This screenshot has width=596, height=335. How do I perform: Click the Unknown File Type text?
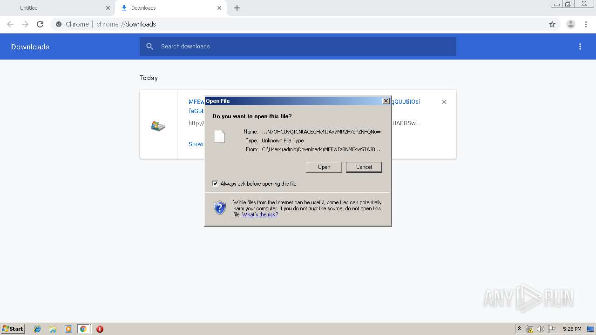click(x=283, y=141)
